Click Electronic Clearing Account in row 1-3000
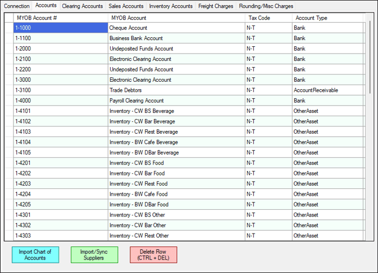This screenshot has height=273, width=378. click(176, 80)
